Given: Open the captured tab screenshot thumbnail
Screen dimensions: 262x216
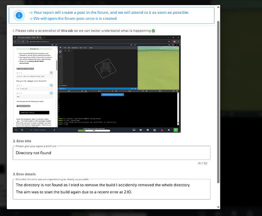Looking at the screenshot, I should pos(97,84).
